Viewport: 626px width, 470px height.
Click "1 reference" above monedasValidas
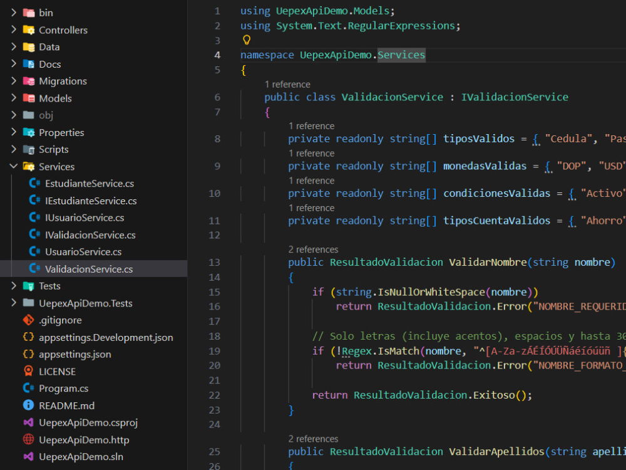tap(311, 153)
